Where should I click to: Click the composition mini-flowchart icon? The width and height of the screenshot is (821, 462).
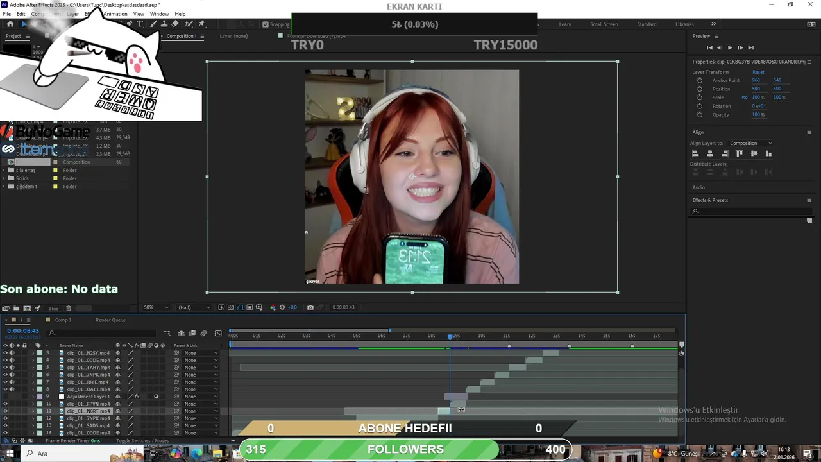167,333
